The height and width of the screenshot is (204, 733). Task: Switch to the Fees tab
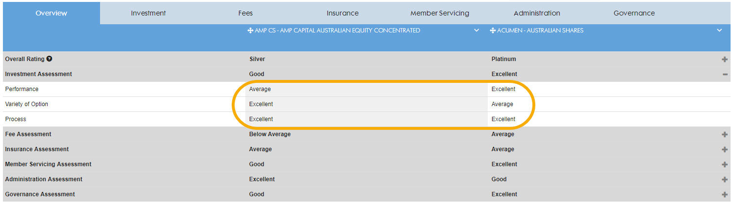coord(245,13)
